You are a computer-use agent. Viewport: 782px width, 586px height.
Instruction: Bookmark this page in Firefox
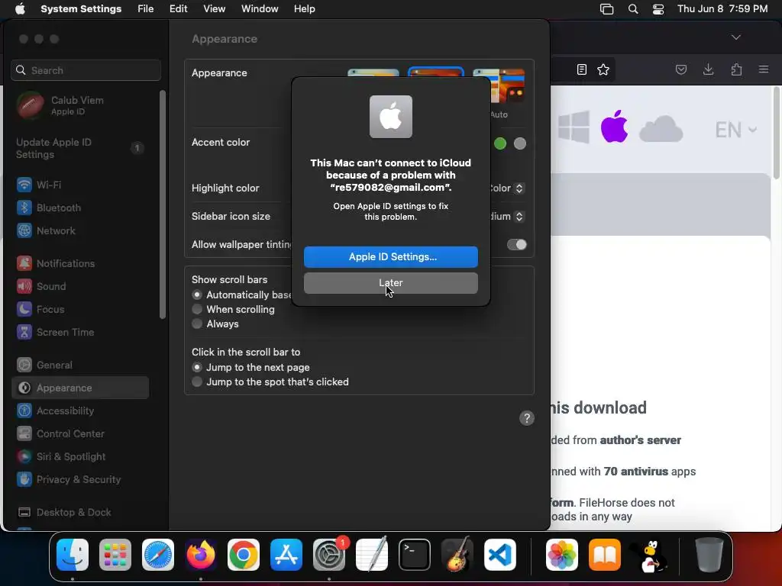603,69
